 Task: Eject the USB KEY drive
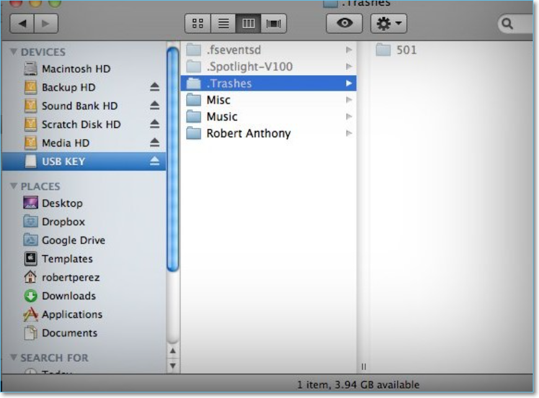pyautogui.click(x=154, y=161)
